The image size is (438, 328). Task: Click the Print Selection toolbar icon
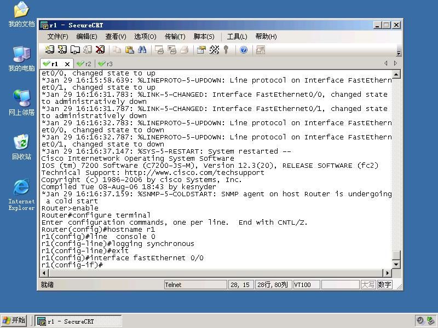tap(172, 50)
